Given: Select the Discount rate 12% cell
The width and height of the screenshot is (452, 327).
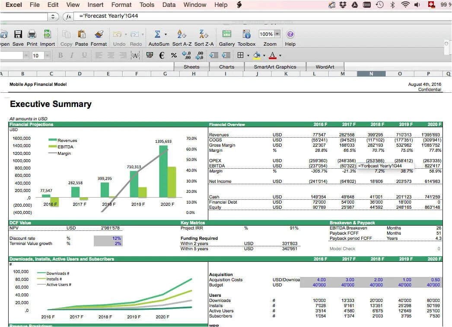Looking at the screenshot, I should (108, 238).
